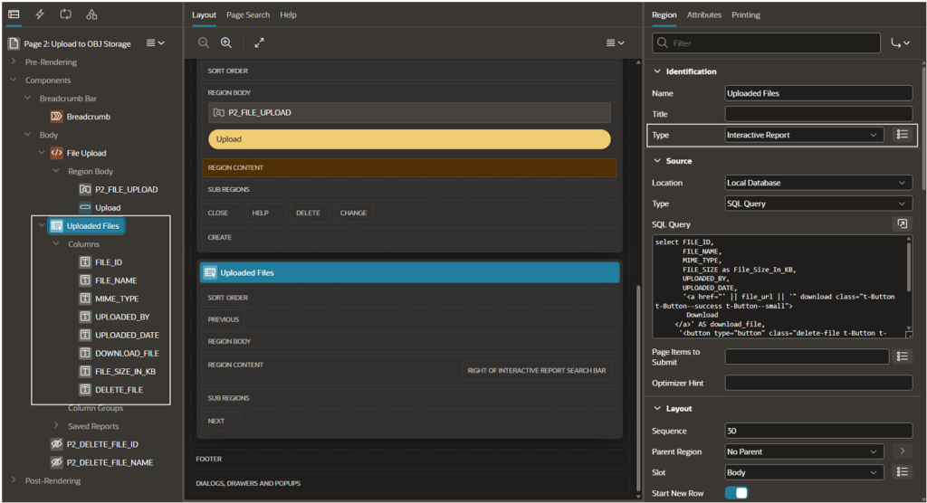The image size is (927, 503).
Task: Open the Page Items to Submit list icon
Action: click(903, 356)
